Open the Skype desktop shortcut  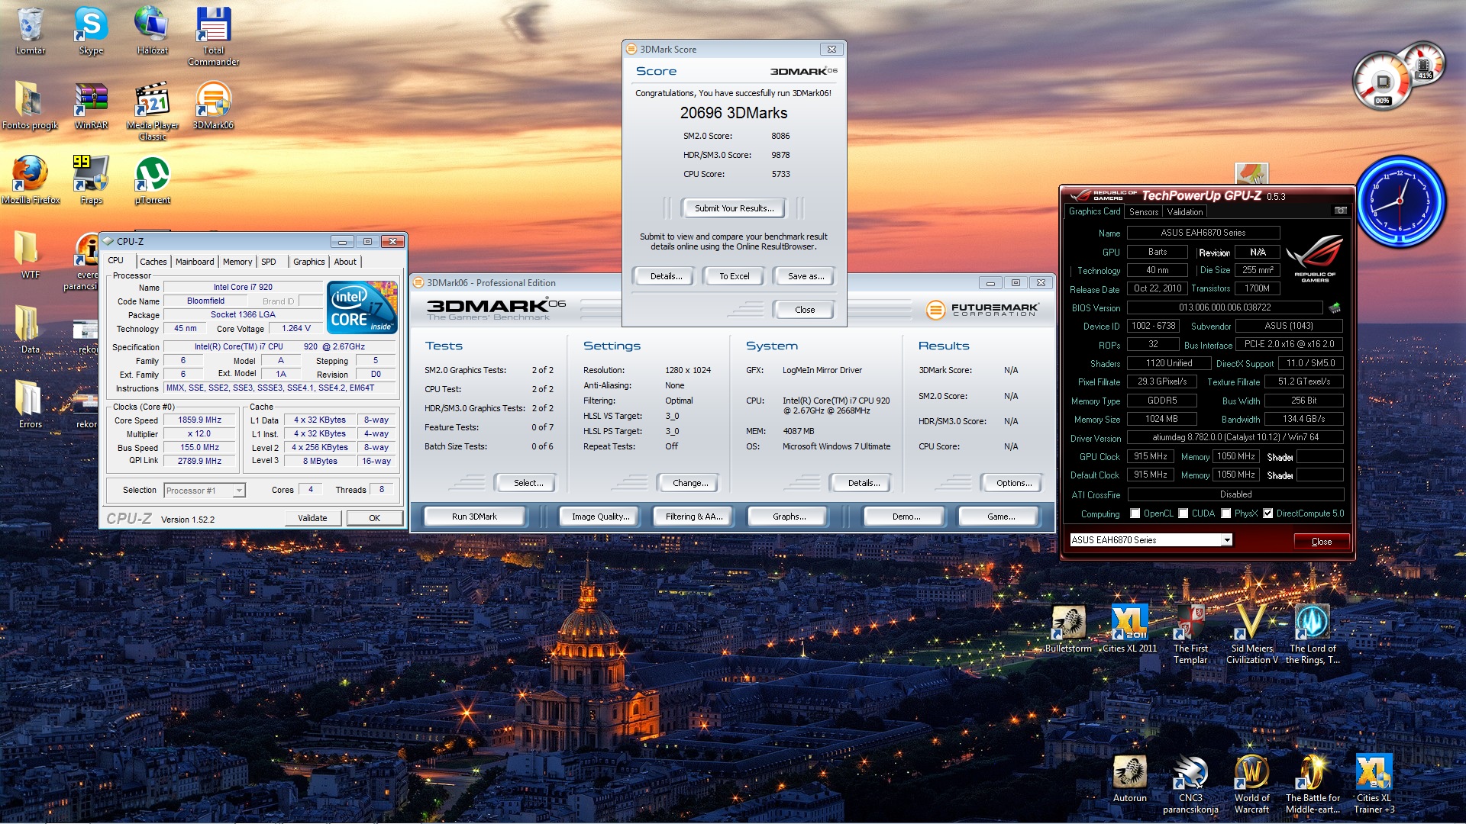click(x=91, y=31)
